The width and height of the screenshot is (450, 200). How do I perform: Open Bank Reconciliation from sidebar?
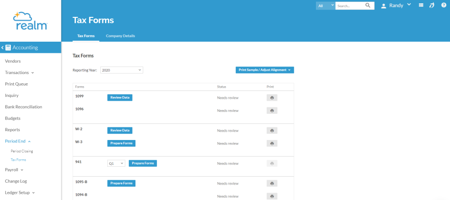click(23, 107)
